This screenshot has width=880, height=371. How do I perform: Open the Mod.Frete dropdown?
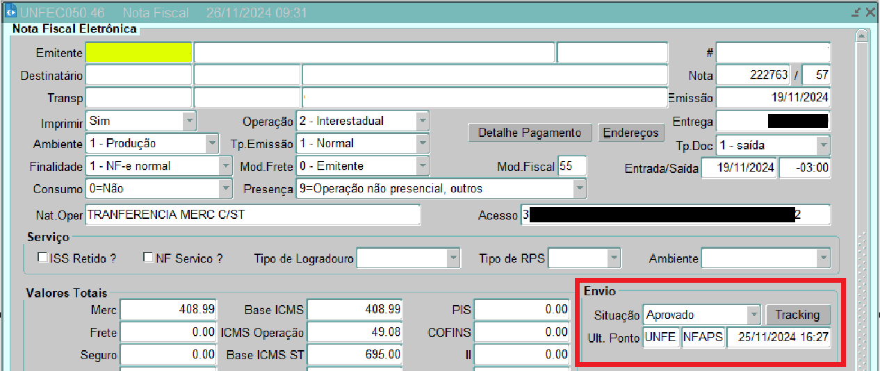tap(422, 166)
